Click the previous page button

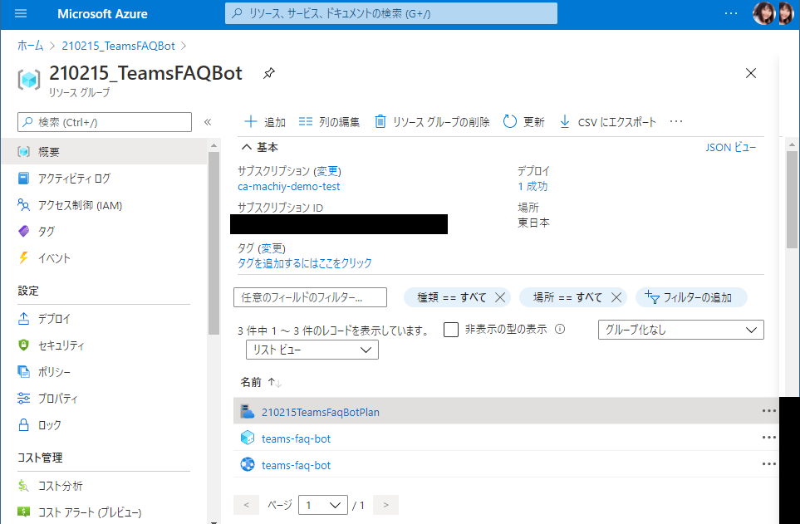(x=247, y=505)
